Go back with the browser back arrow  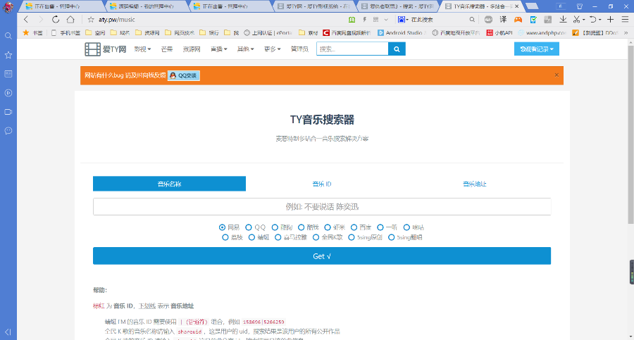pyautogui.click(x=26, y=20)
